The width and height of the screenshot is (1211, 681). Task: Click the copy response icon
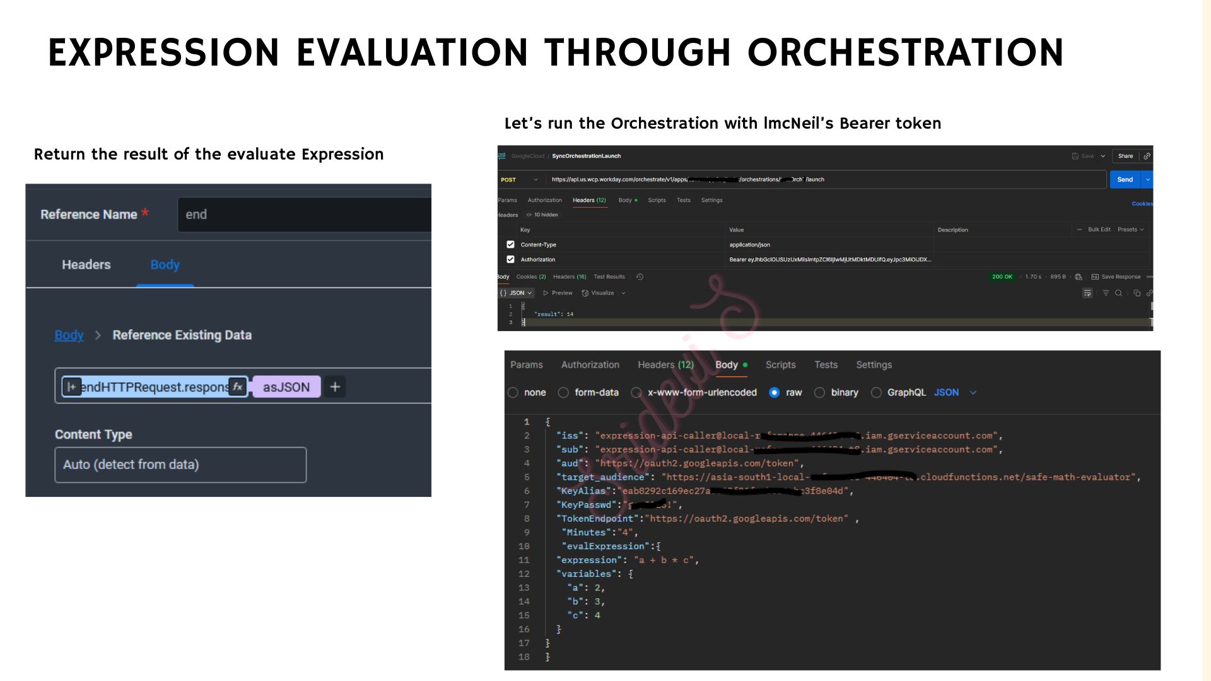tap(1137, 293)
